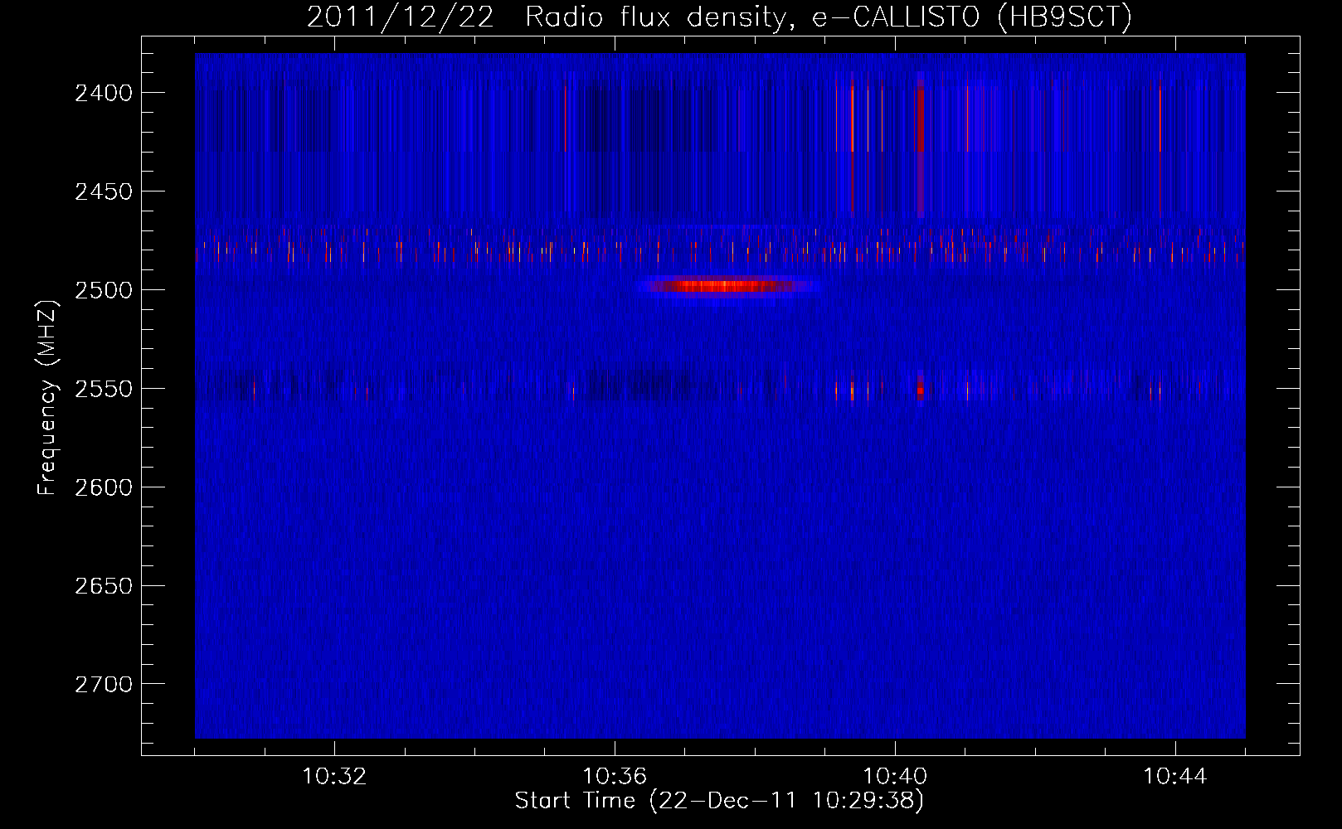
Task: Click the bright red burst near 2500 MHz
Action: (727, 286)
